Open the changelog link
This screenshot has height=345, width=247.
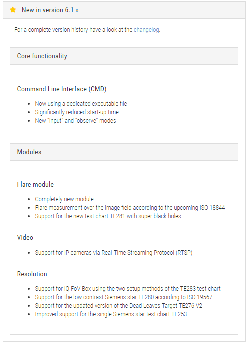[x=146, y=30]
